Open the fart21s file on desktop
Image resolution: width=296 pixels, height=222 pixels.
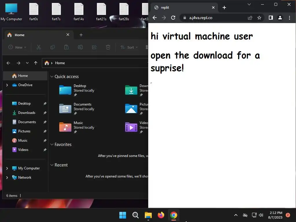pyautogui.click(x=101, y=12)
